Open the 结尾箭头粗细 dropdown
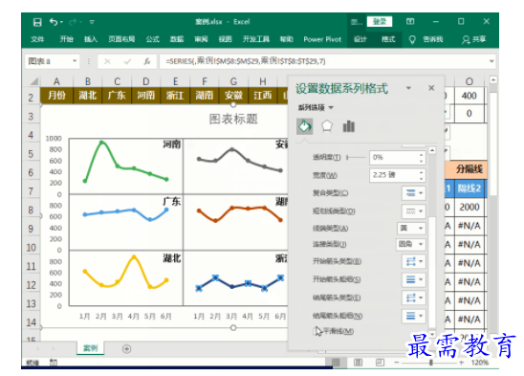The image size is (524, 376). (414, 316)
